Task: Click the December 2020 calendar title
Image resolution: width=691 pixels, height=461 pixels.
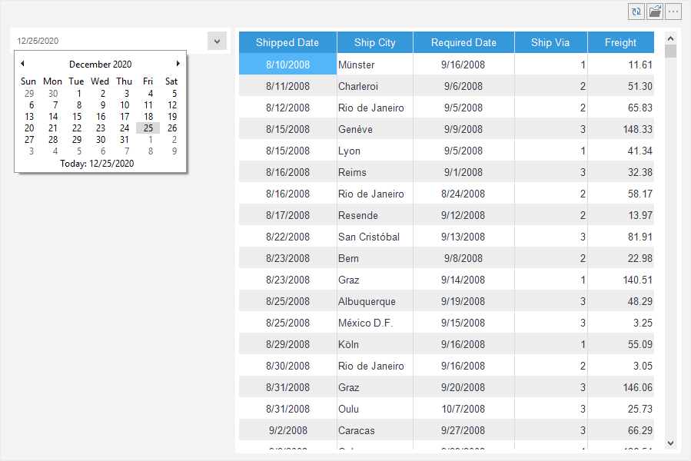Action: (100, 65)
